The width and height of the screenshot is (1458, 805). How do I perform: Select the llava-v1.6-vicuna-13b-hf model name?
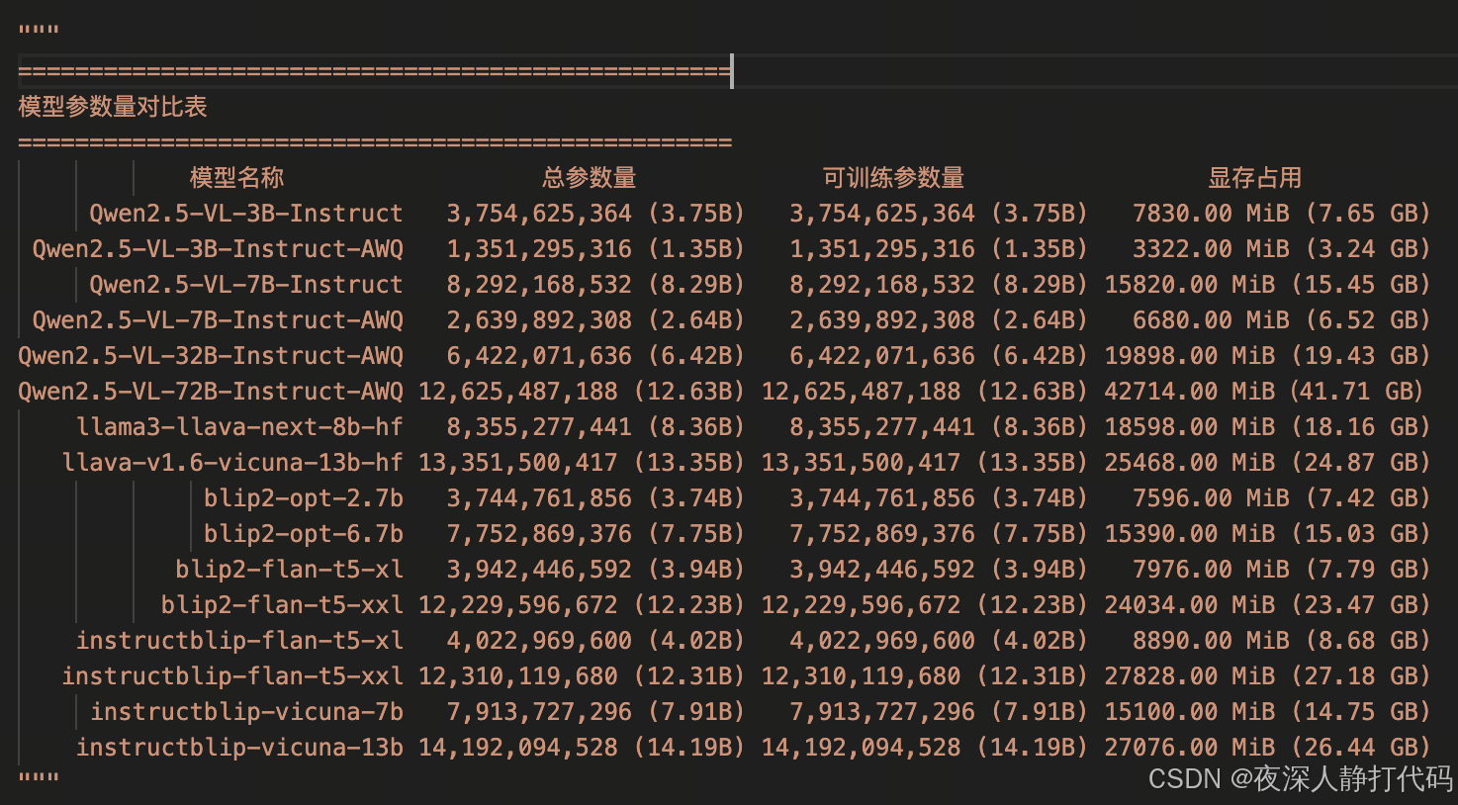click(x=232, y=463)
